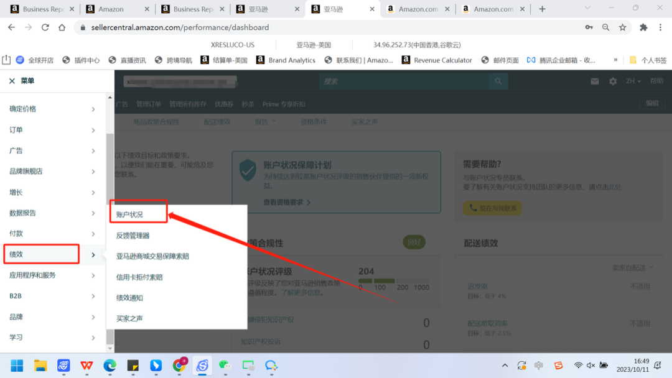Open a new browser tab with plus
This screenshot has width=672, height=378.
pyautogui.click(x=542, y=9)
